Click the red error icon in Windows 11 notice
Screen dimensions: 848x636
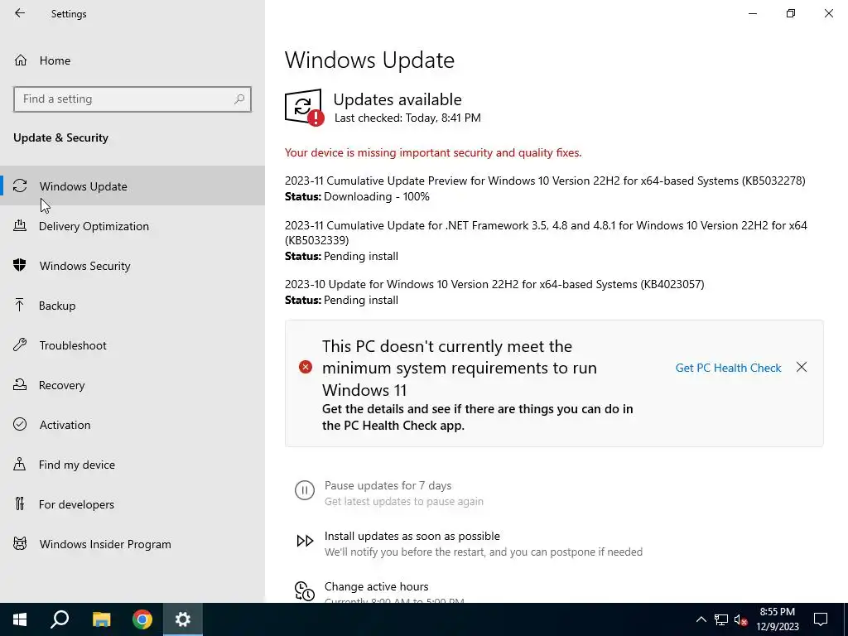(x=306, y=367)
